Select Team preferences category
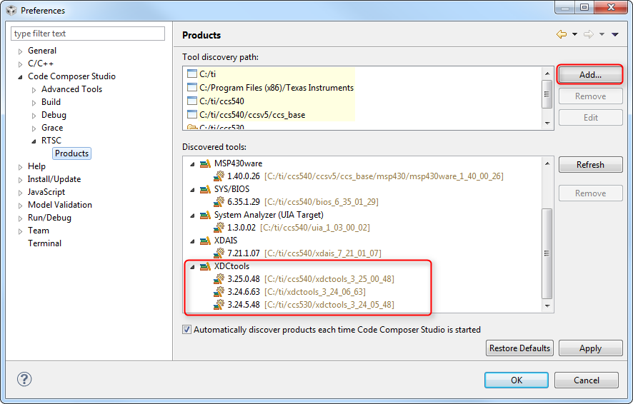 pos(39,231)
